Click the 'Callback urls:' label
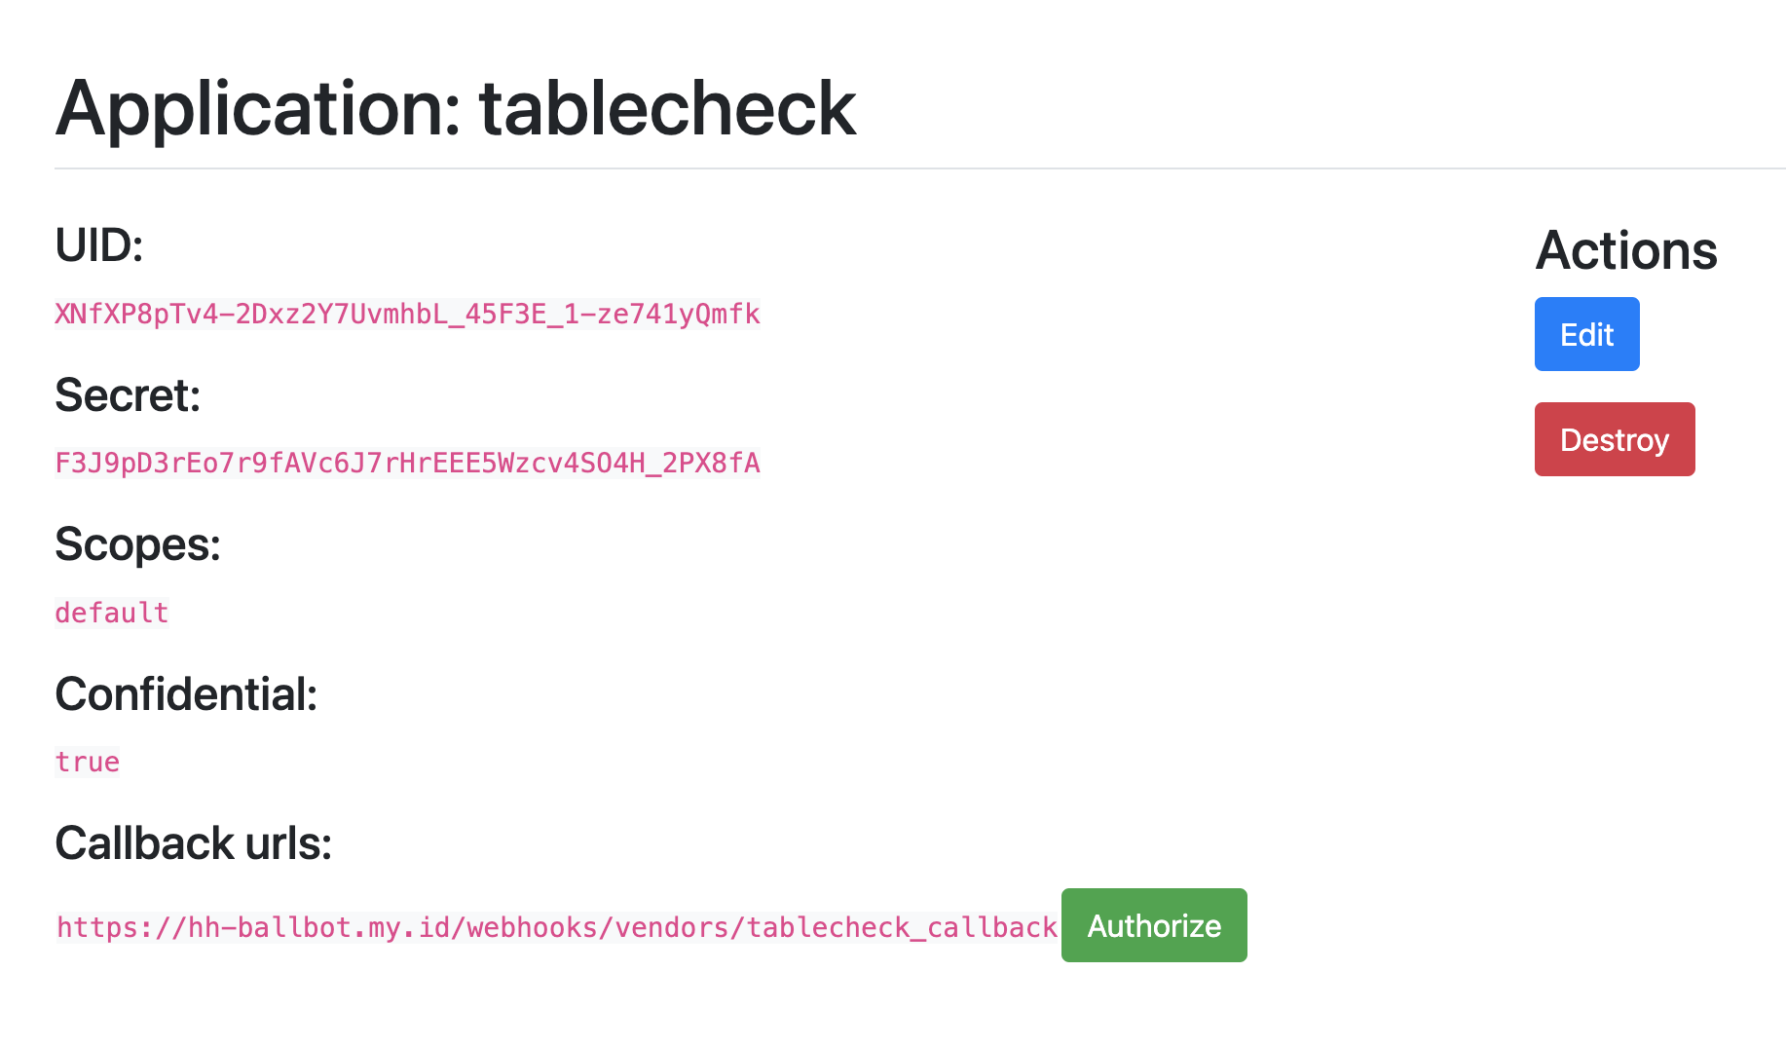 point(193,843)
